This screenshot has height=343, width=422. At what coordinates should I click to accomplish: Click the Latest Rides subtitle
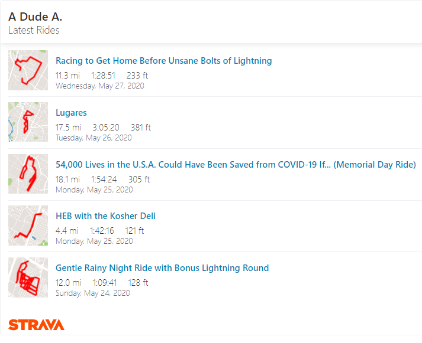[34, 30]
